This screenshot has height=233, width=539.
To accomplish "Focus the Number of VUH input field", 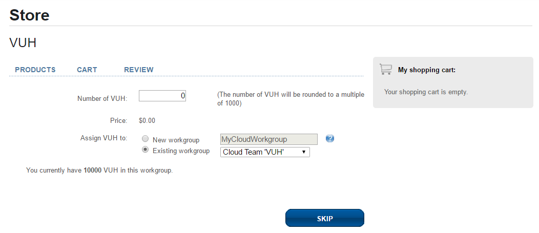I will [x=162, y=96].
